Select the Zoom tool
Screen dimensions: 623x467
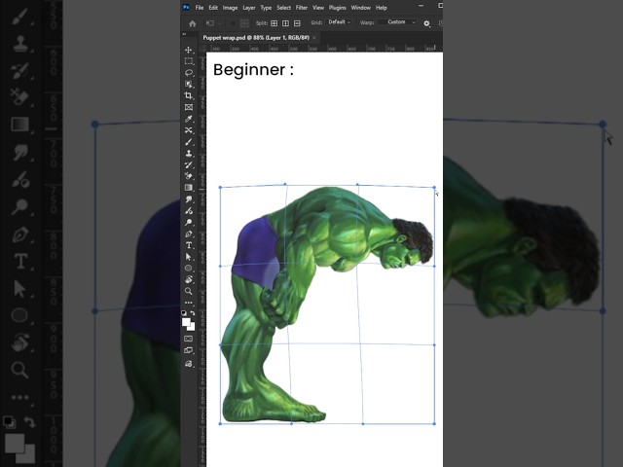click(188, 291)
